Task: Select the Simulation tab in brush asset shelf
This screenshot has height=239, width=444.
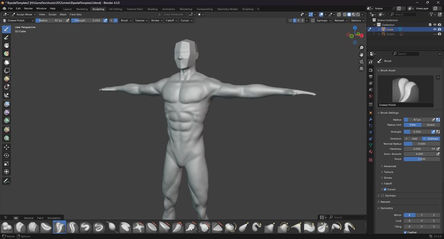Action: click(54, 218)
